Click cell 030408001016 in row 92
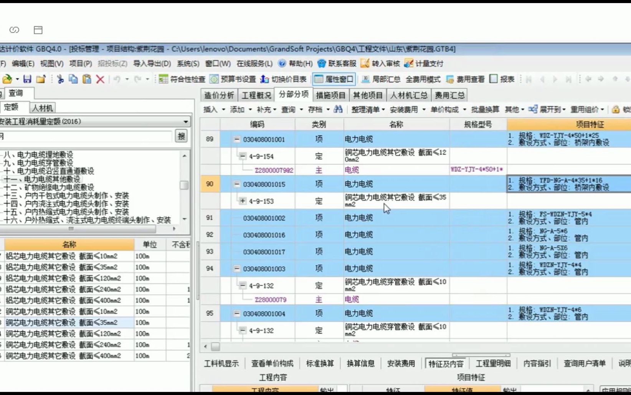The height and width of the screenshot is (395, 631). tap(264, 235)
